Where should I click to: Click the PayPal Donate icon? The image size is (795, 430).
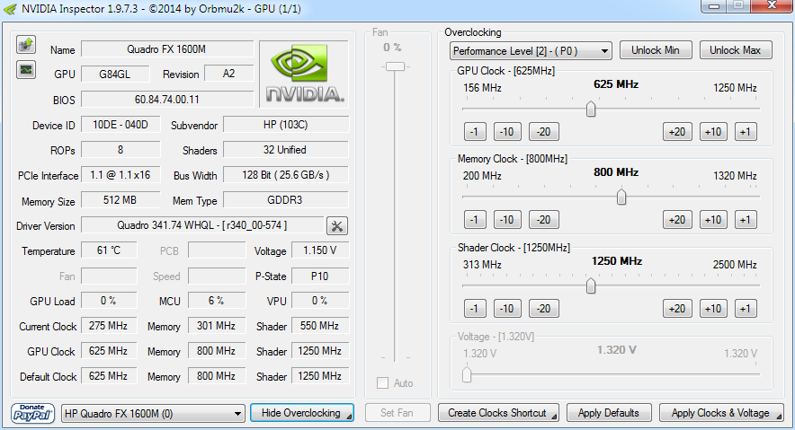coord(32,413)
